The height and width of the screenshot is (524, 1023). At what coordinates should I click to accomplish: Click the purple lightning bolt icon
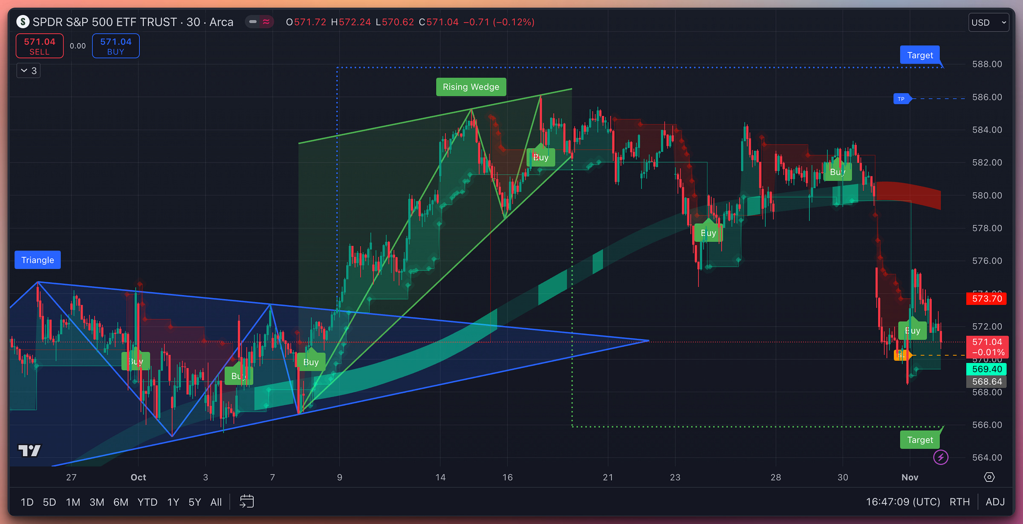coord(941,458)
